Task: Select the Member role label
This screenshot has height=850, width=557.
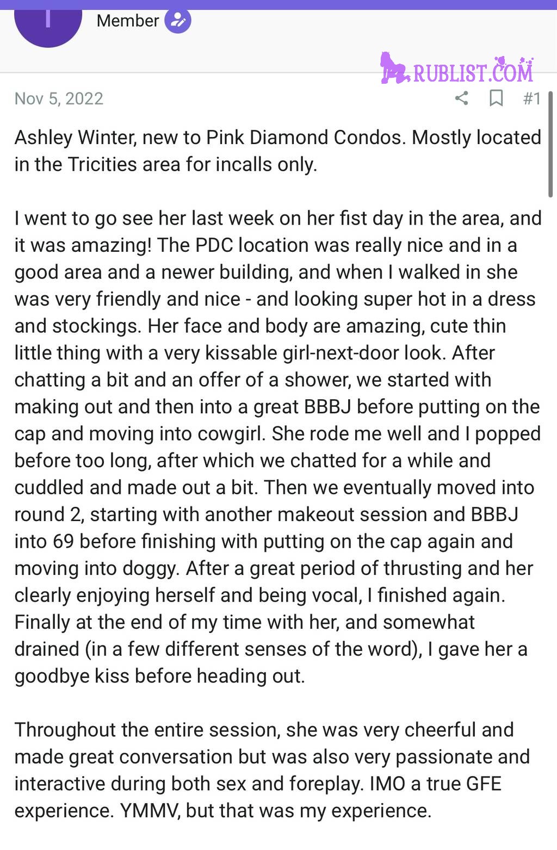Action: tap(127, 21)
